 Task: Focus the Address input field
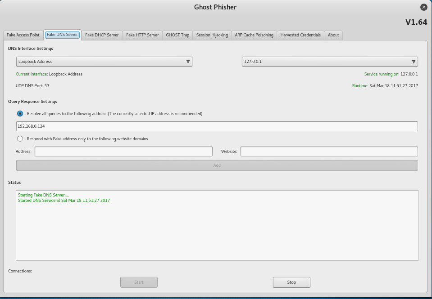(123, 152)
